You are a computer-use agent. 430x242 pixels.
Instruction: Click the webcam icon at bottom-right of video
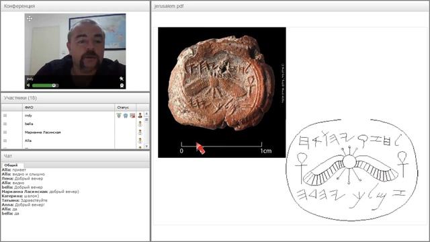pos(122,85)
